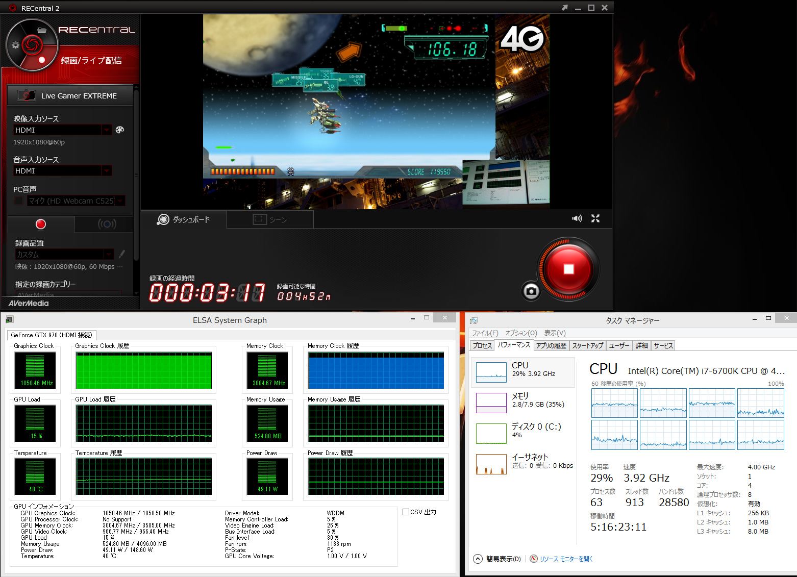This screenshot has width=797, height=577.
Task: Stop recording with the big red button
Action: click(568, 269)
